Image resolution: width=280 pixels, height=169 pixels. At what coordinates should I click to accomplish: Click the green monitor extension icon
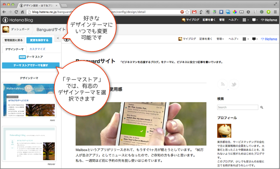click(214, 12)
